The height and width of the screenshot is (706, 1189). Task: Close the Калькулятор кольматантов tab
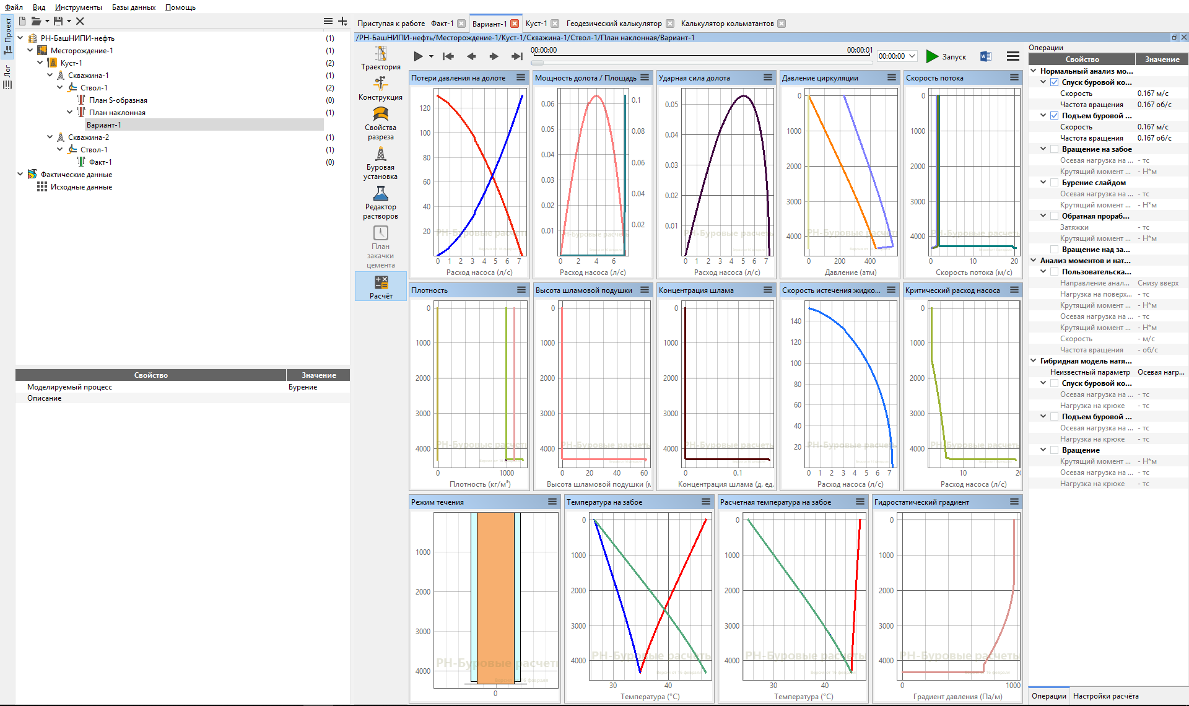pos(782,24)
